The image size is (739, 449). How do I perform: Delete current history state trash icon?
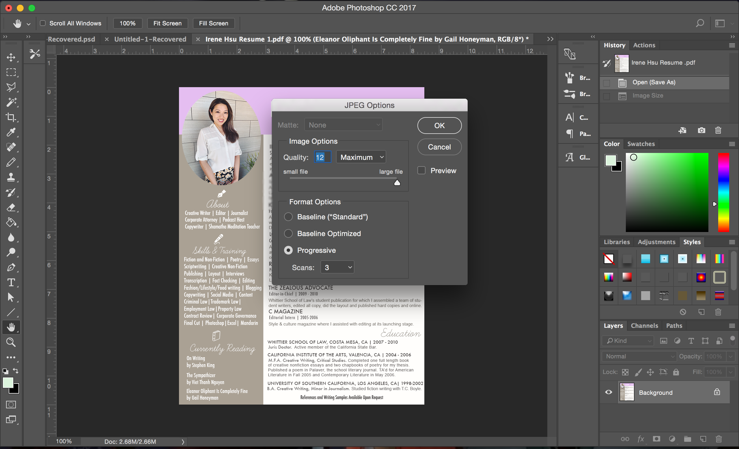718,130
